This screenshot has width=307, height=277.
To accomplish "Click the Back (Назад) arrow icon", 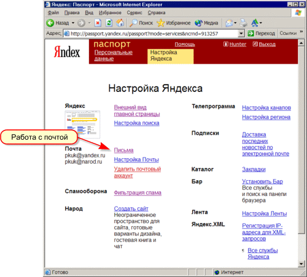I will pos(50,23).
